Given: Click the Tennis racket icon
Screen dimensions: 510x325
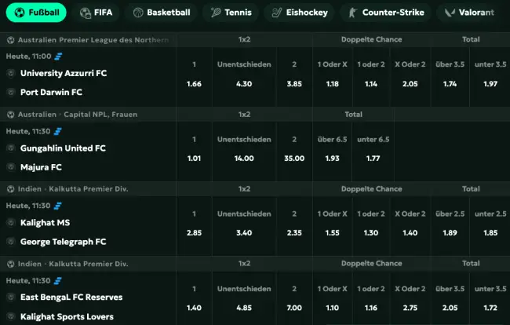Looking at the screenshot, I should 216,13.
